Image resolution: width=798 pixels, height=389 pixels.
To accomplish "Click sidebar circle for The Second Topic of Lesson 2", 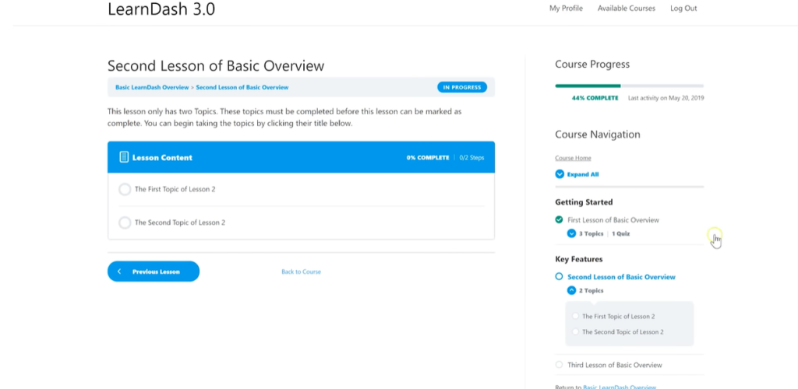I will (x=575, y=331).
